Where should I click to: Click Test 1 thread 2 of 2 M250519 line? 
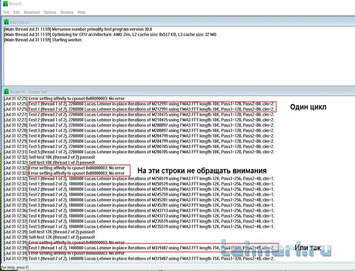pos(139,184)
